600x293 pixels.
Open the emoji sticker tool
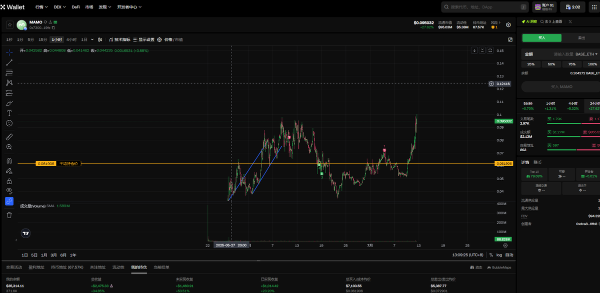coord(9,123)
